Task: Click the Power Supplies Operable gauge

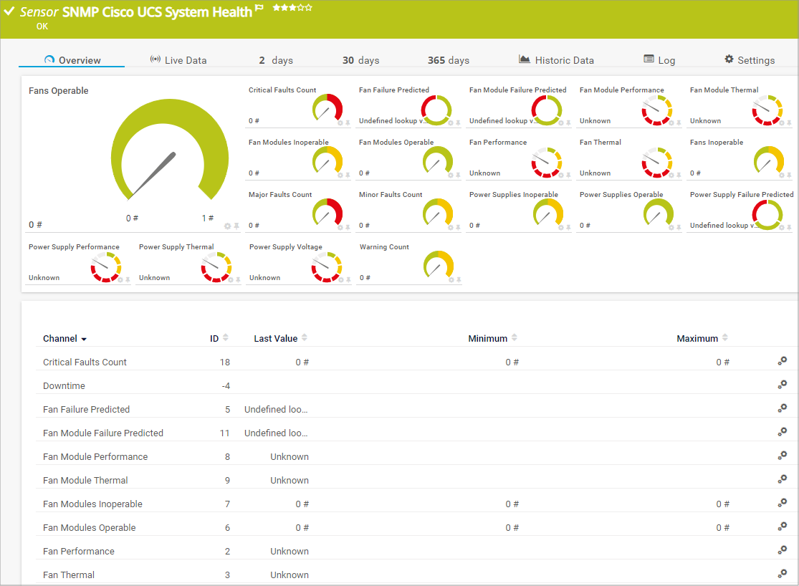Action: (658, 213)
